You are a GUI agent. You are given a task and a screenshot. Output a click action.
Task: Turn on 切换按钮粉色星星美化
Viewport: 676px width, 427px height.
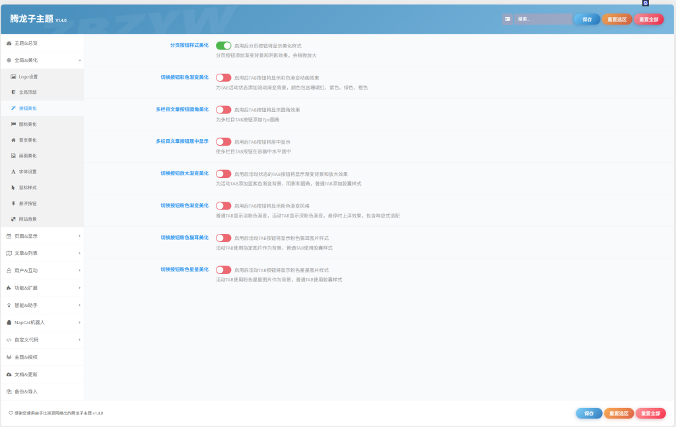(223, 270)
